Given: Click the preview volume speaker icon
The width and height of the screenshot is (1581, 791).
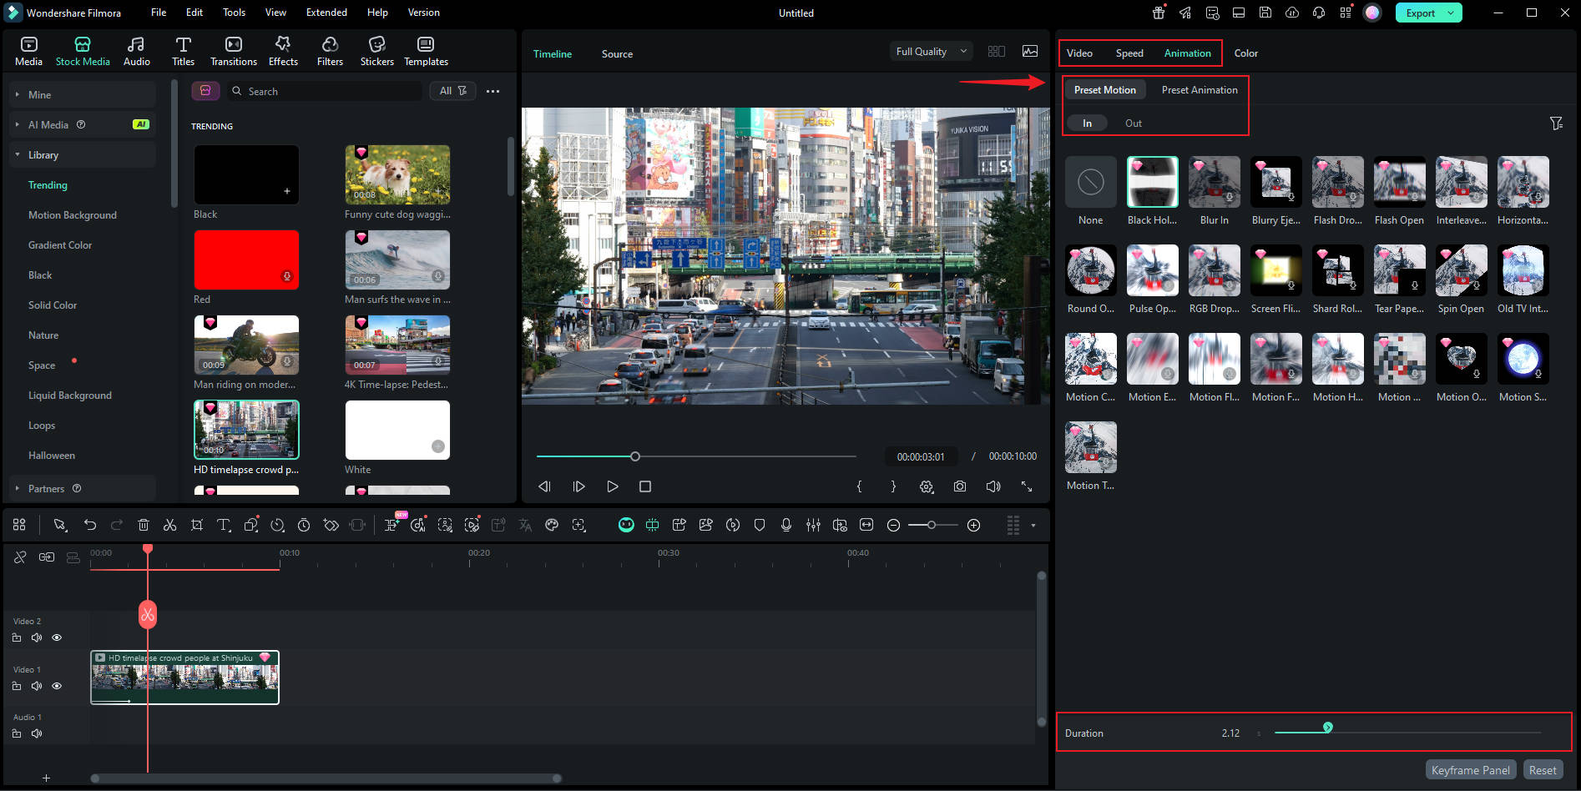Looking at the screenshot, I should tap(993, 486).
